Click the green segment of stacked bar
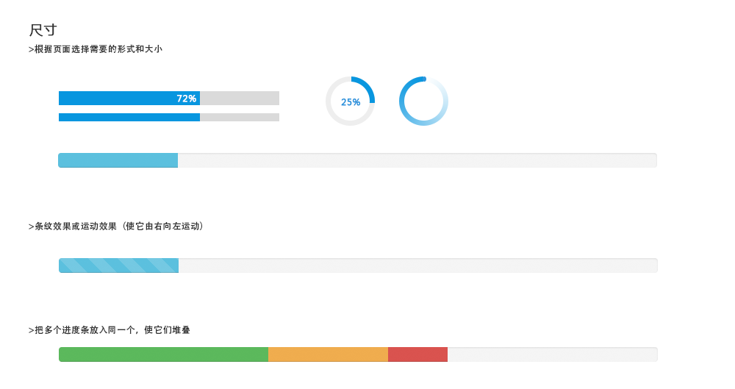The image size is (735, 389). coord(164,354)
